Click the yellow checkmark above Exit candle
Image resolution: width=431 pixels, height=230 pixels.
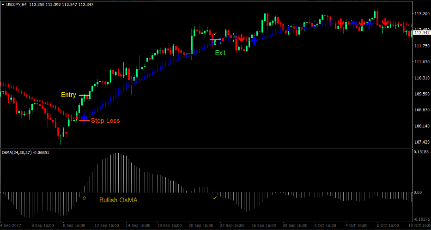[x=214, y=34]
